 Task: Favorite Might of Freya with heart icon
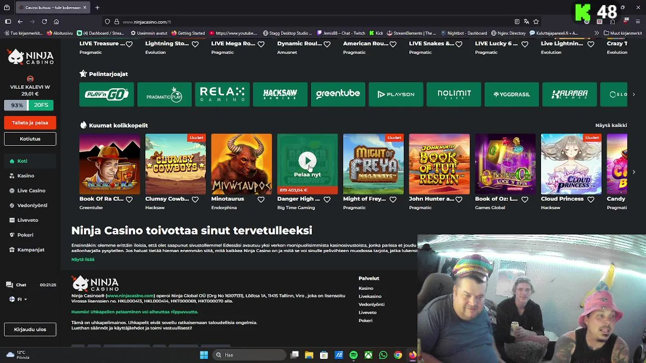(393, 200)
